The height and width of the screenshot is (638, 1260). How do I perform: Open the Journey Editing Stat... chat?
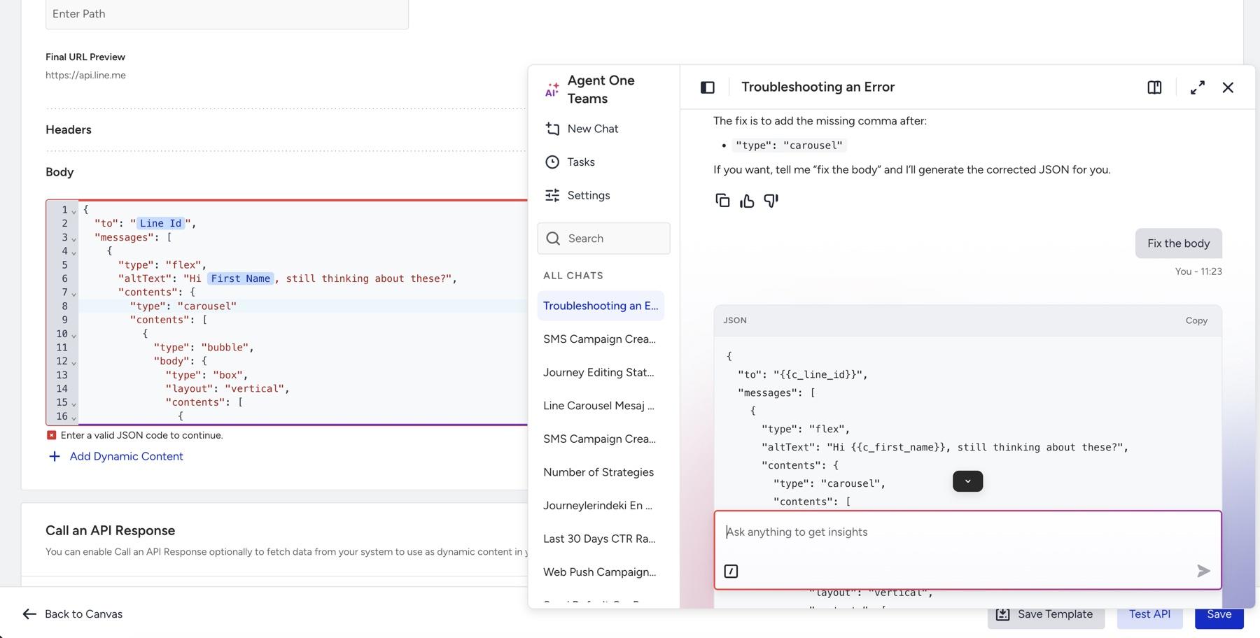[598, 372]
